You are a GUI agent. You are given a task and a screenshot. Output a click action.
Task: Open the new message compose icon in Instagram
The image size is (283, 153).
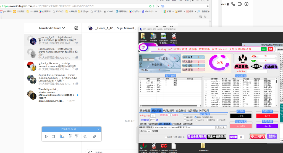point(76,28)
